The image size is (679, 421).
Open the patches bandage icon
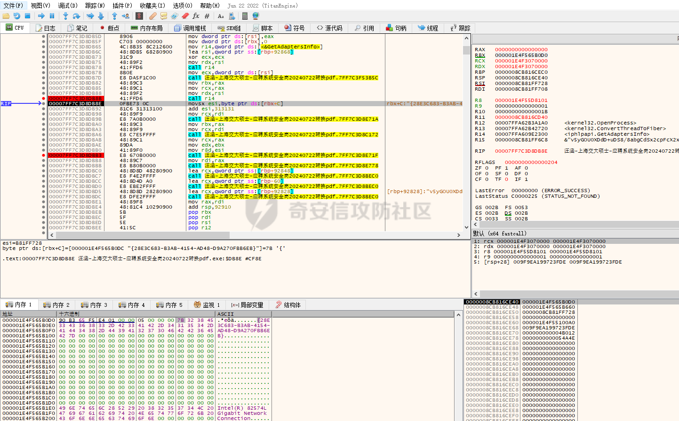click(153, 16)
